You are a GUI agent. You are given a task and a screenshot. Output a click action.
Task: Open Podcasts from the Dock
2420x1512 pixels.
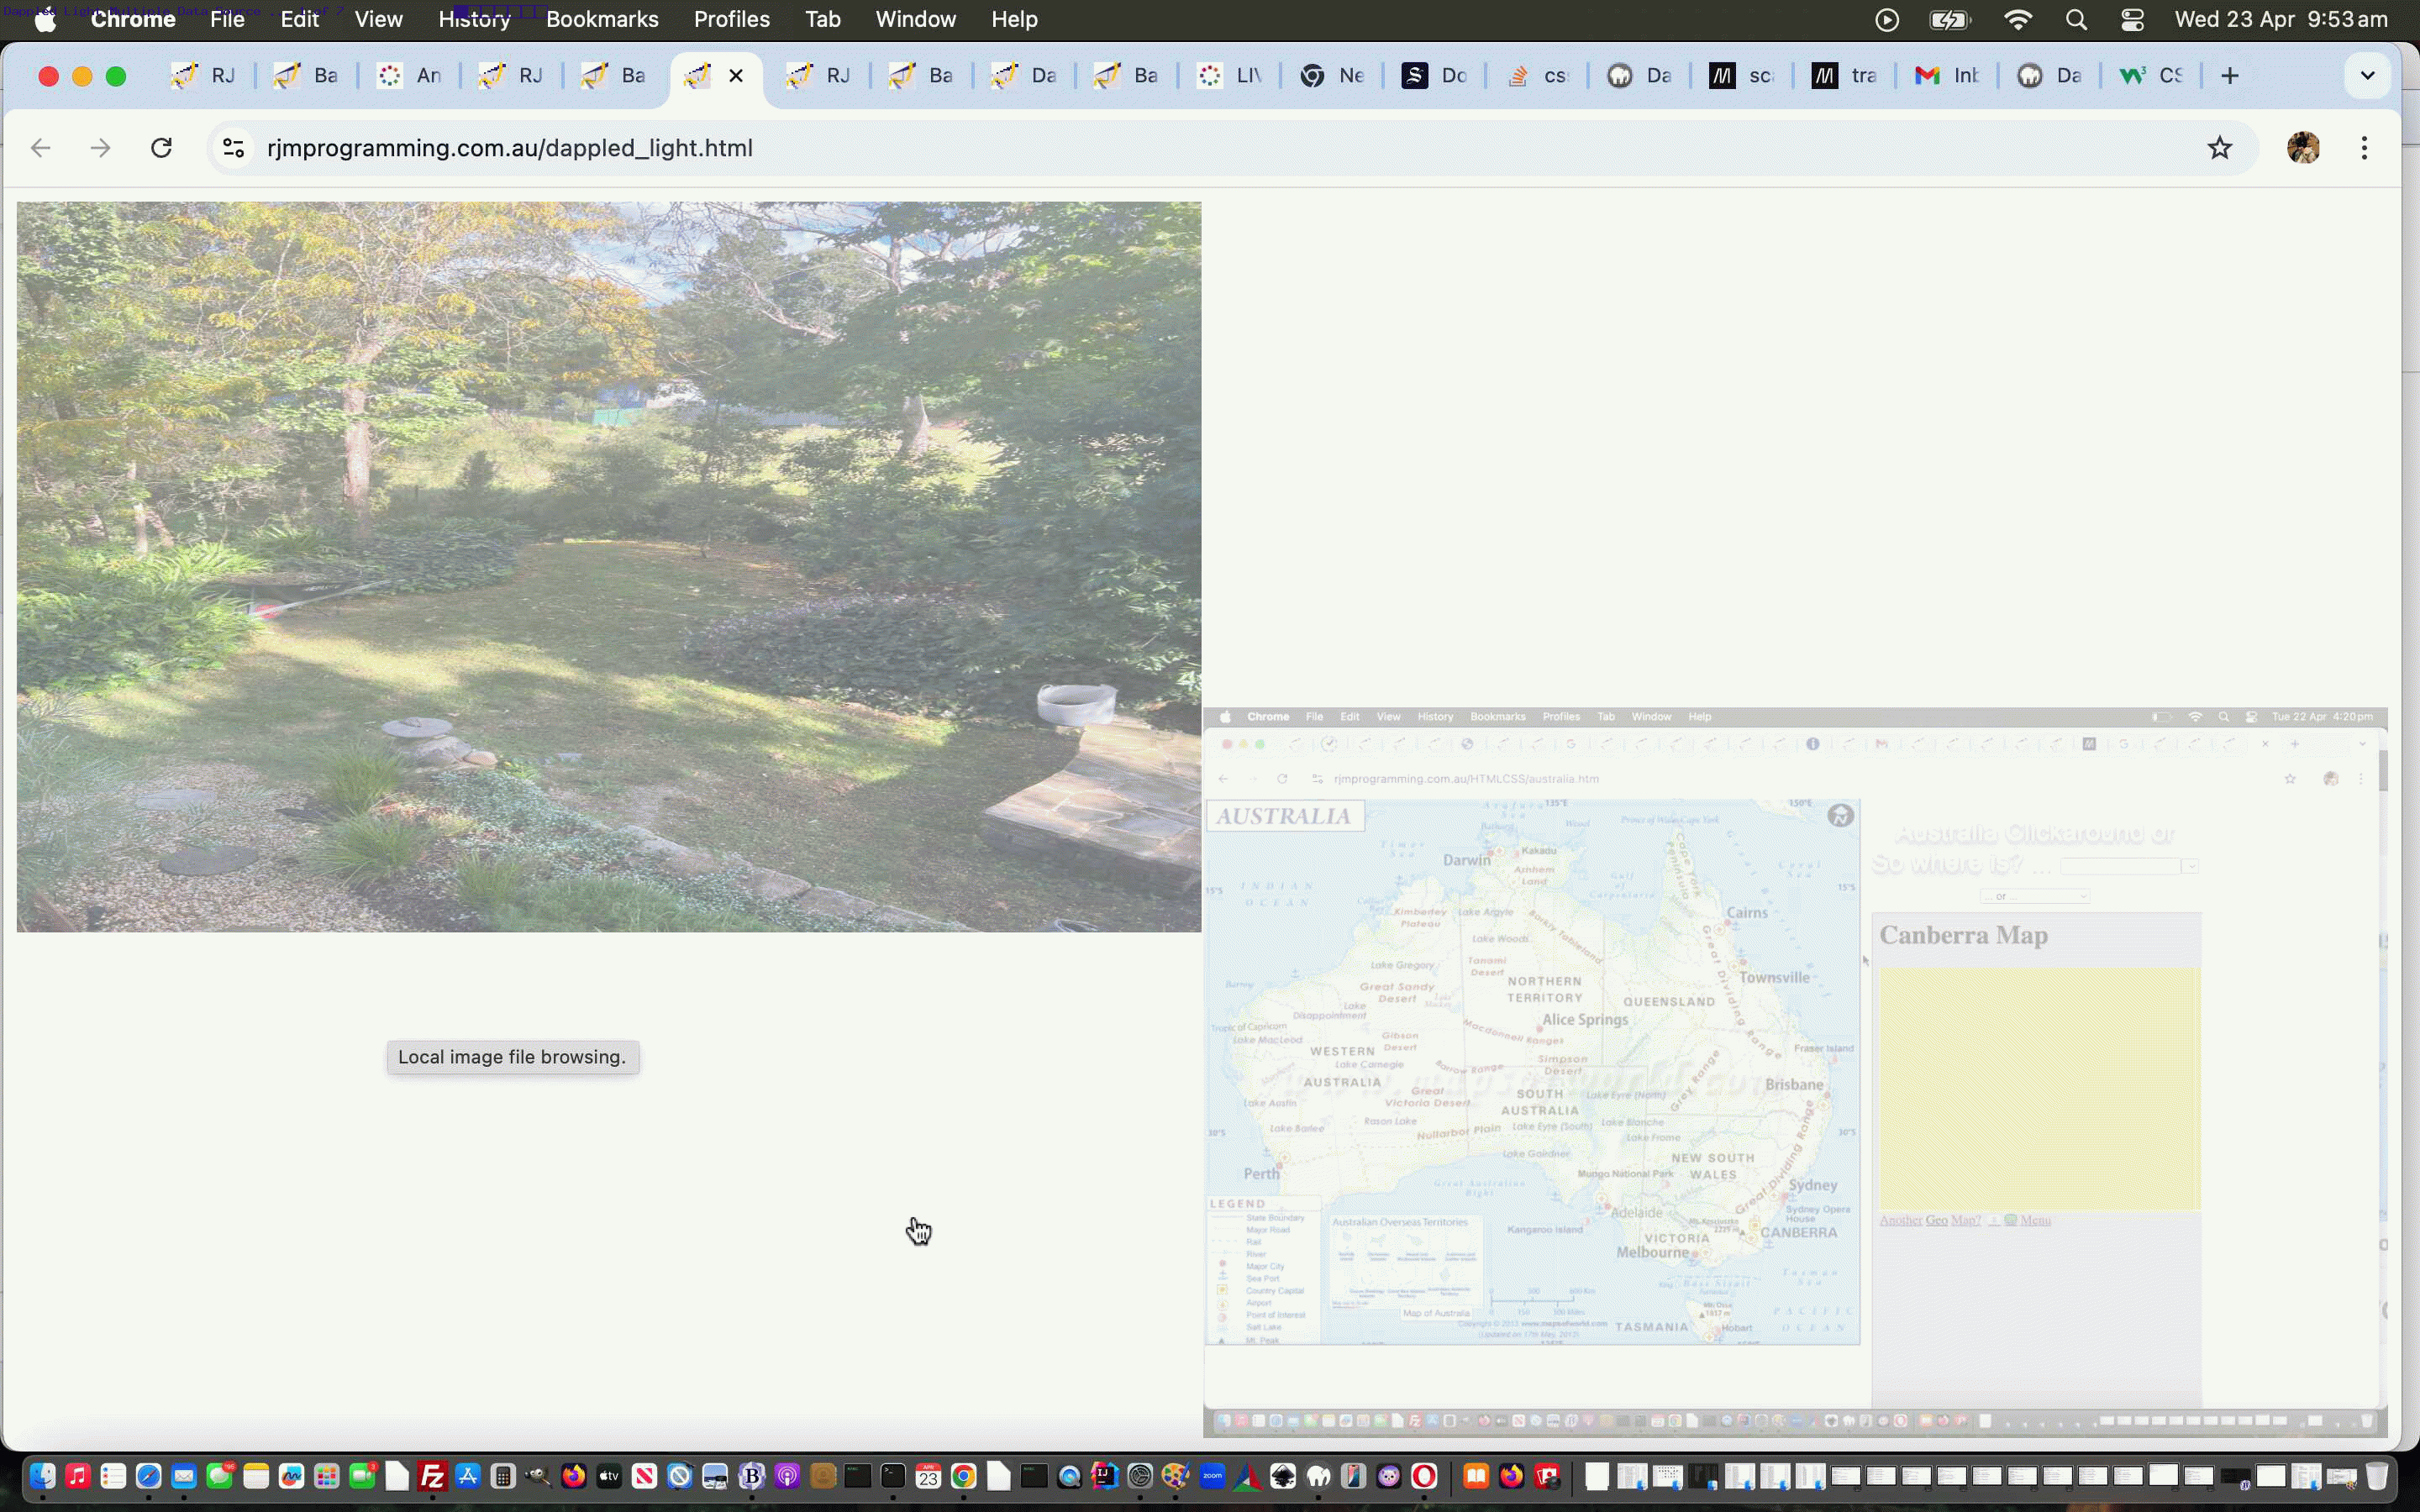pos(787,1476)
